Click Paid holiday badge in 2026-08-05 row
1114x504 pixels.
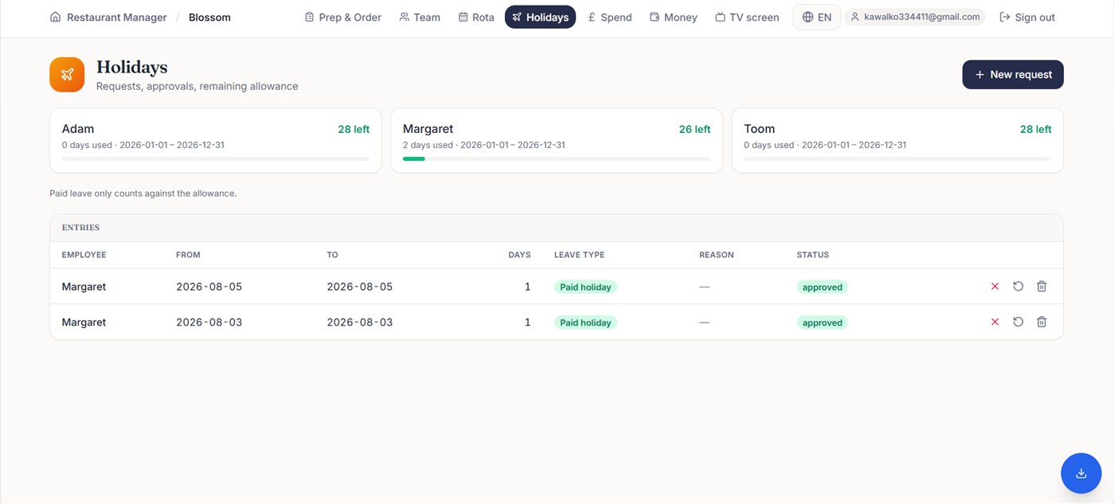(585, 287)
